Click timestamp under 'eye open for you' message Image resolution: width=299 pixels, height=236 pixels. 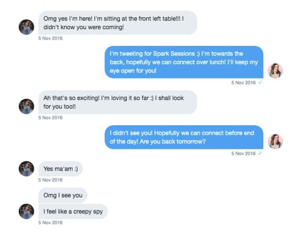(243, 83)
